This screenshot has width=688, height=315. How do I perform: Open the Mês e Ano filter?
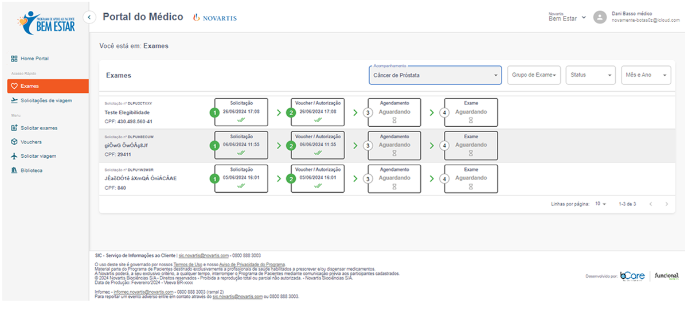pos(646,75)
